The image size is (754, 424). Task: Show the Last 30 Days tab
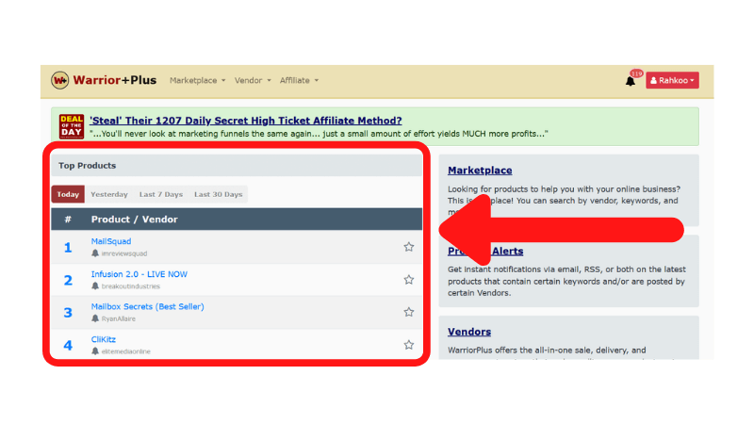tap(218, 195)
